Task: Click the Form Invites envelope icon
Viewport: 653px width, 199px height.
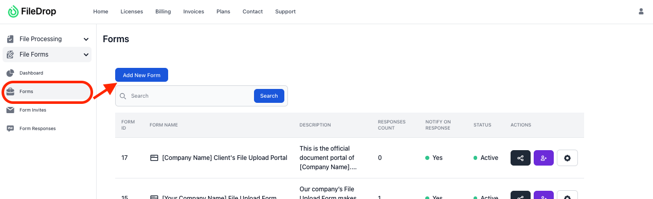Action: click(x=10, y=110)
